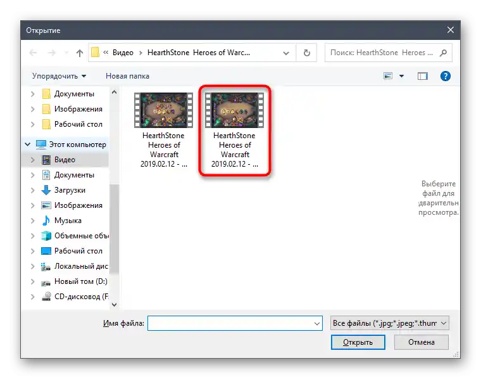Expand the address bar history dropdown
Screen dimensions: 481x379
286,53
